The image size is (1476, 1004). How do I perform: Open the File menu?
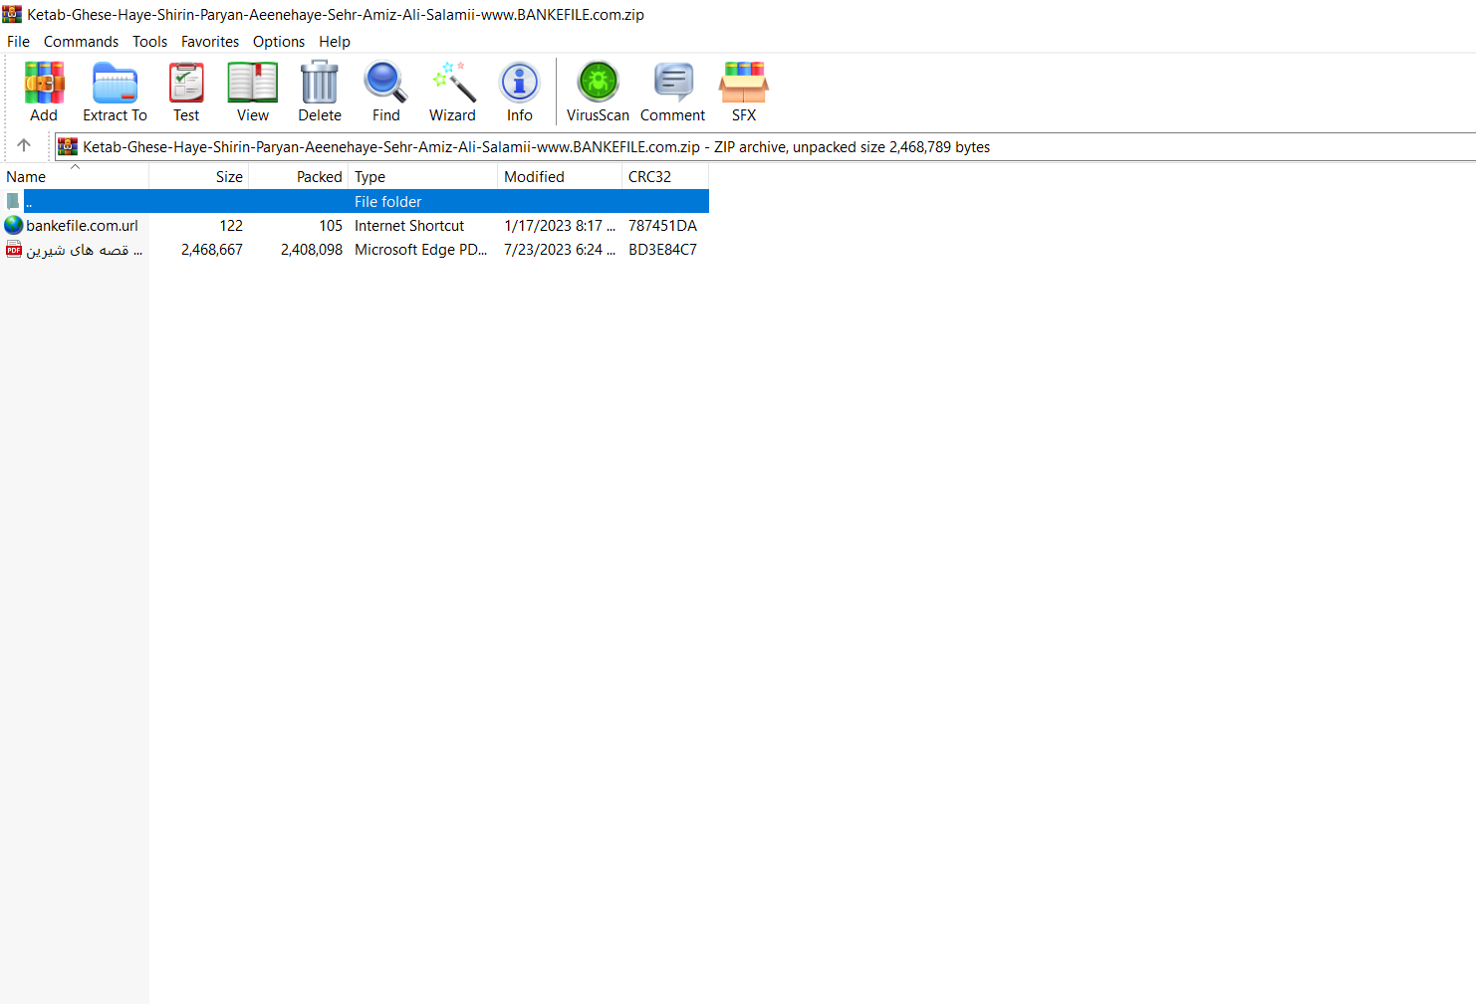coord(18,42)
